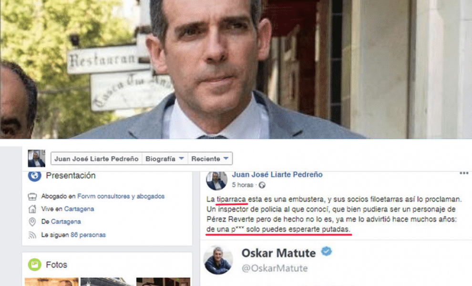This screenshot has width=472, height=286.
Task: Open the large cover photo
Action: click(236, 69)
